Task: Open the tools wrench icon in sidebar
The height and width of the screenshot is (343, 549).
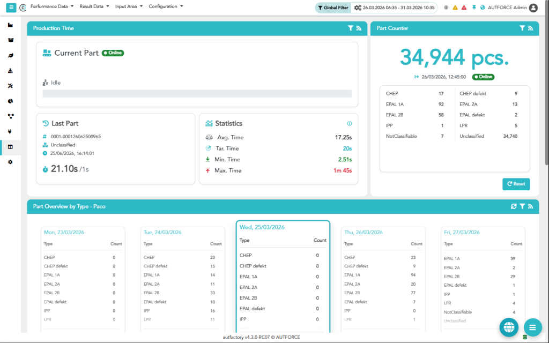Action: 11,86
